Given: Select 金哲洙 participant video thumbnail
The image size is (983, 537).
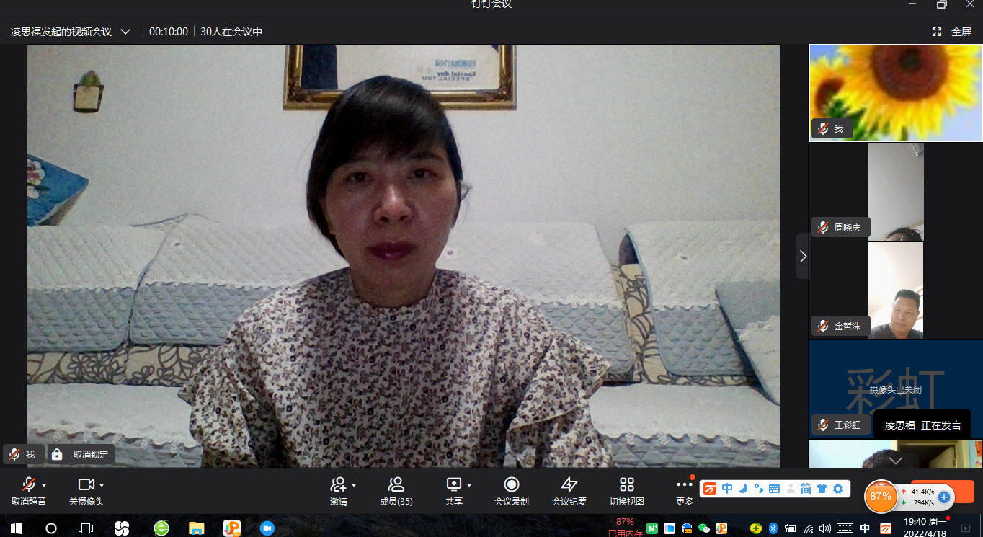Looking at the screenshot, I should coord(895,290).
